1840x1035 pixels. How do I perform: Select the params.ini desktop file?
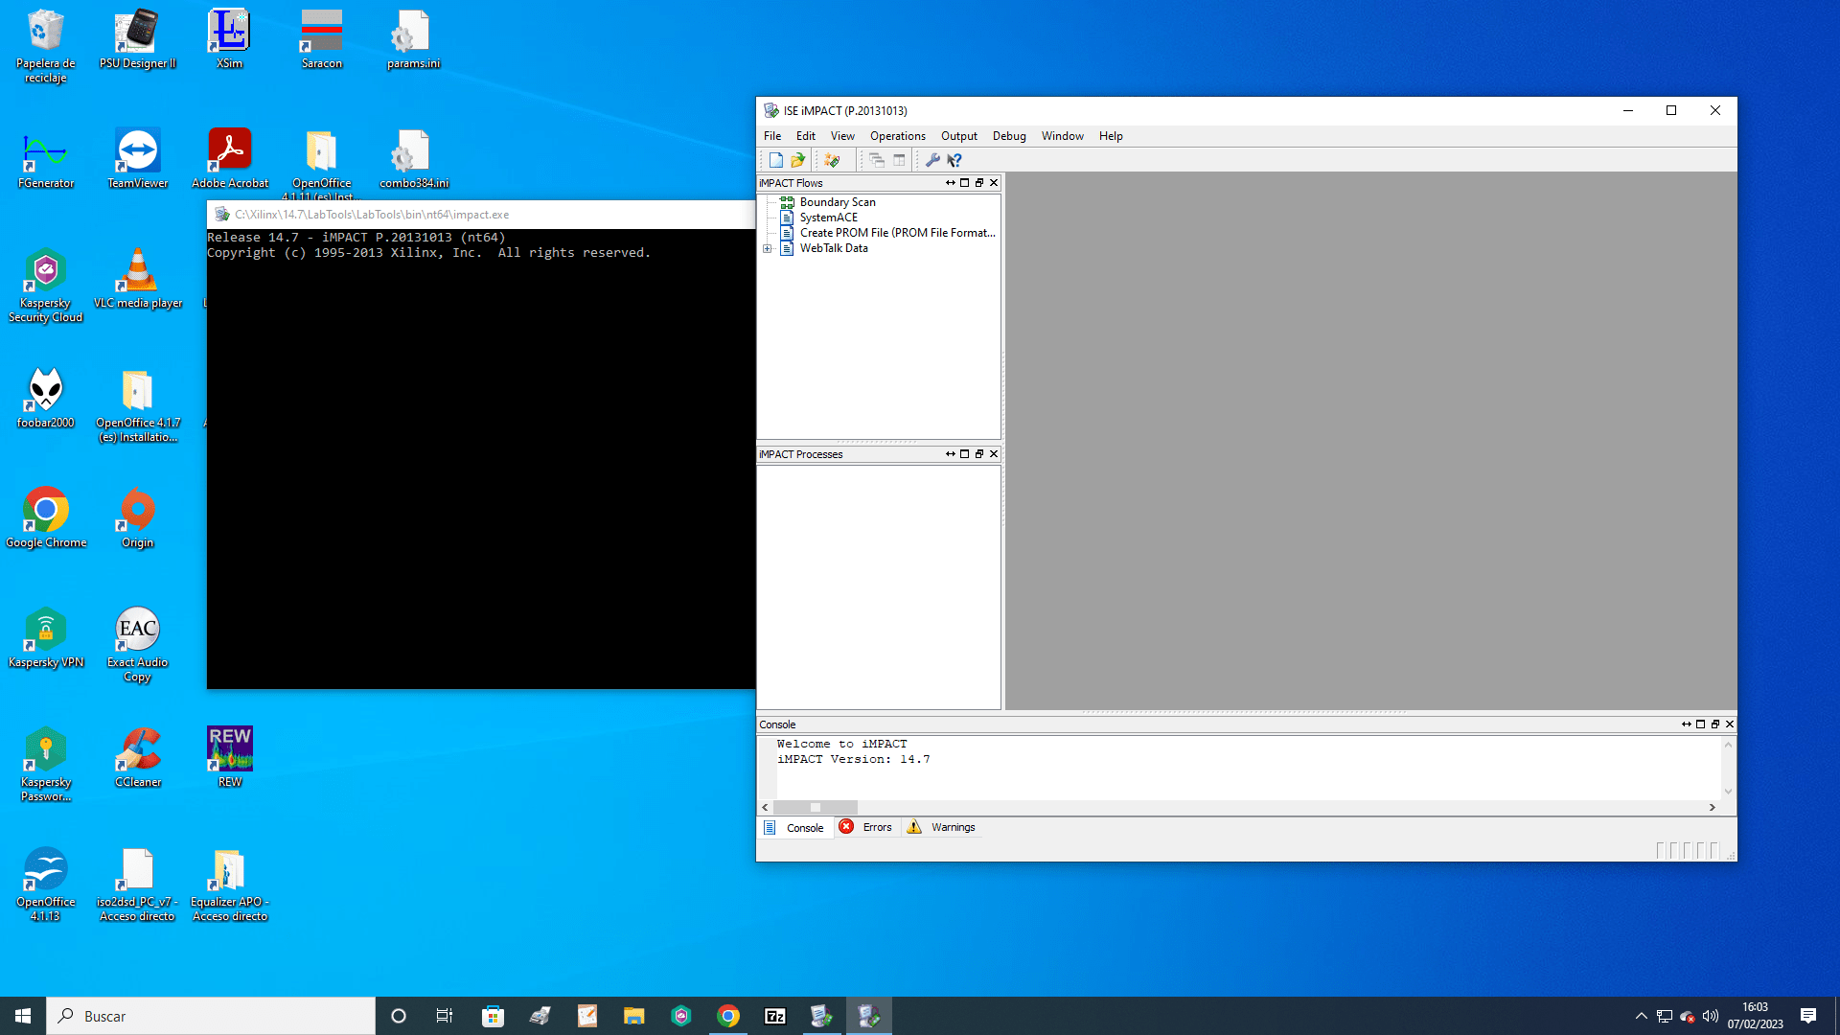414,39
